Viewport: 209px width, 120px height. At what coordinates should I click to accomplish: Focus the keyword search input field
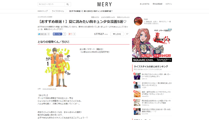(x=51, y=4)
